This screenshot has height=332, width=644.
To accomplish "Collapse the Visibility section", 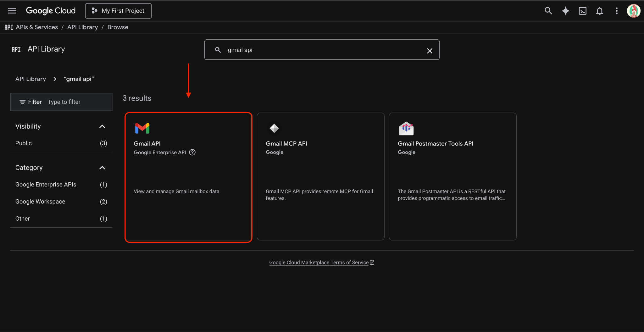I will 102,126.
